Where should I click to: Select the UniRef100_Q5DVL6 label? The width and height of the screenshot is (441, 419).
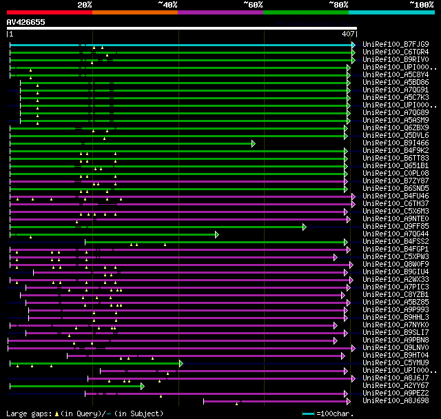point(396,136)
